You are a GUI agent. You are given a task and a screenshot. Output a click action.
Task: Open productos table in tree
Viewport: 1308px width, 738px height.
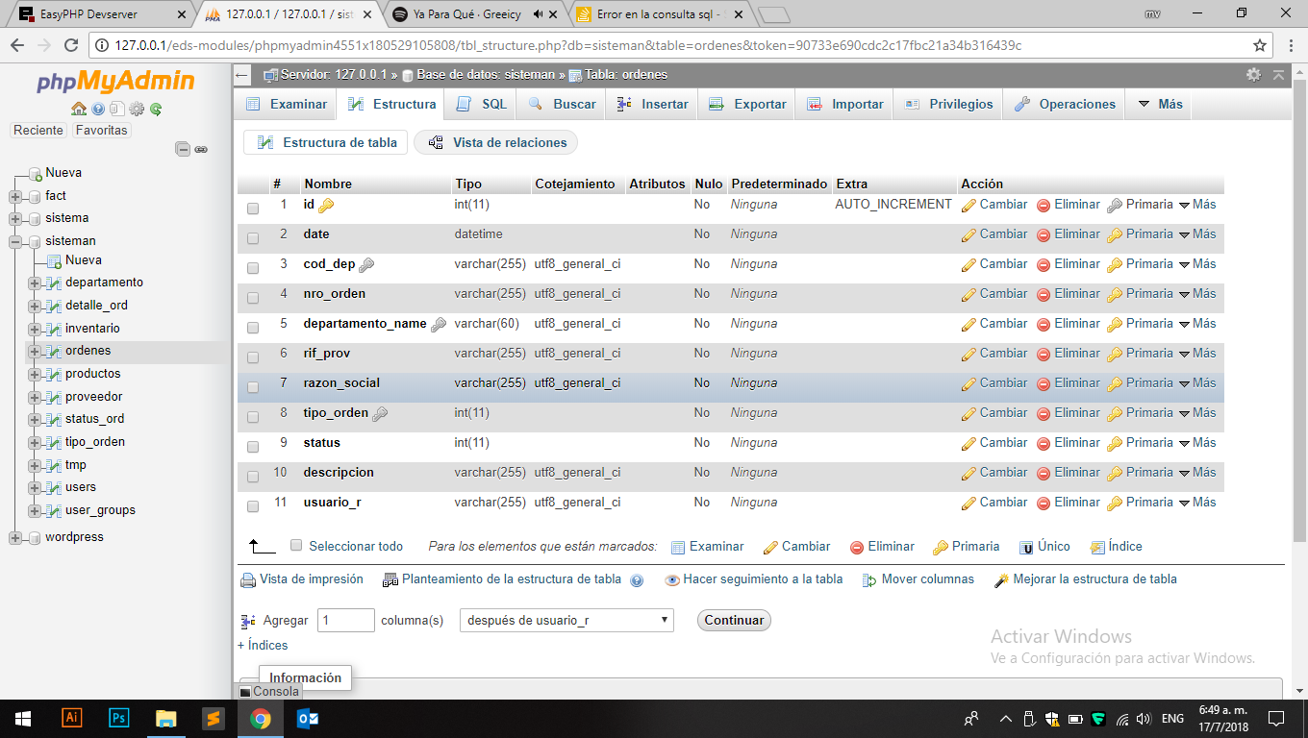coord(93,374)
